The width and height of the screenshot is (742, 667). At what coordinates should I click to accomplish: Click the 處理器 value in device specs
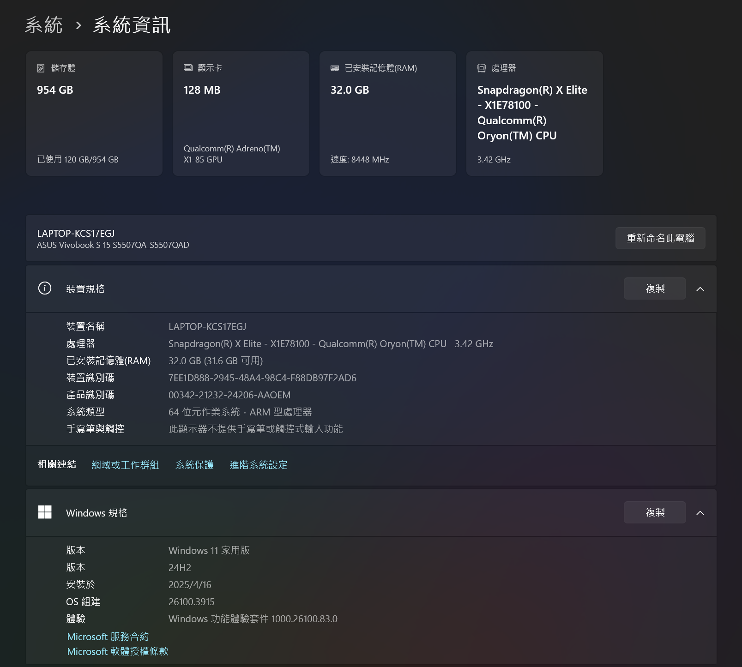pos(331,344)
